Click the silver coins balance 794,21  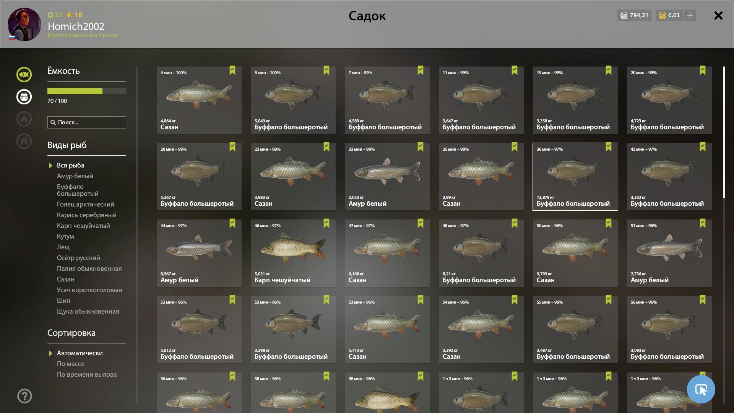pyautogui.click(x=634, y=15)
